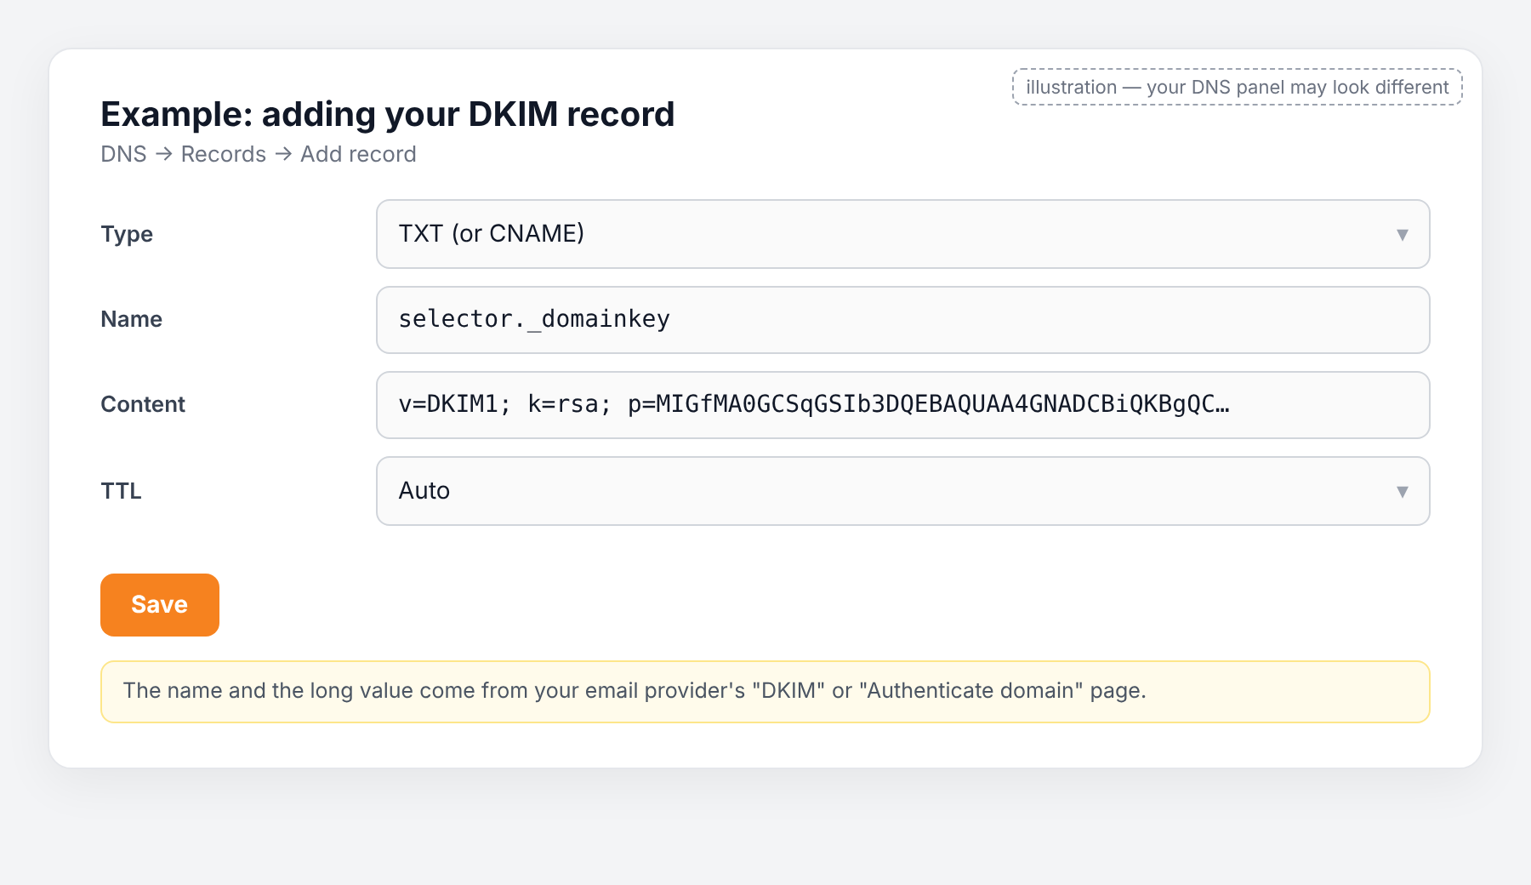Click the Content field label
Image resolution: width=1531 pixels, height=885 pixels.
pyautogui.click(x=143, y=404)
